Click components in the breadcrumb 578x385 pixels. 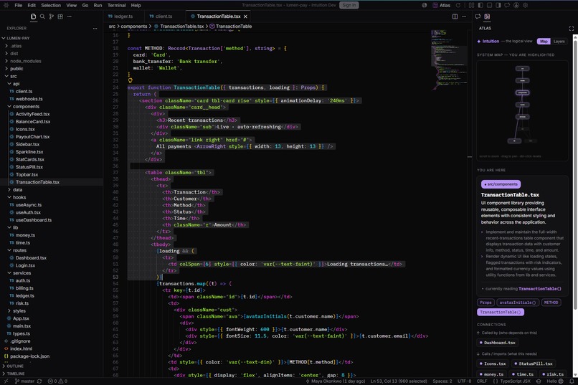(x=134, y=26)
